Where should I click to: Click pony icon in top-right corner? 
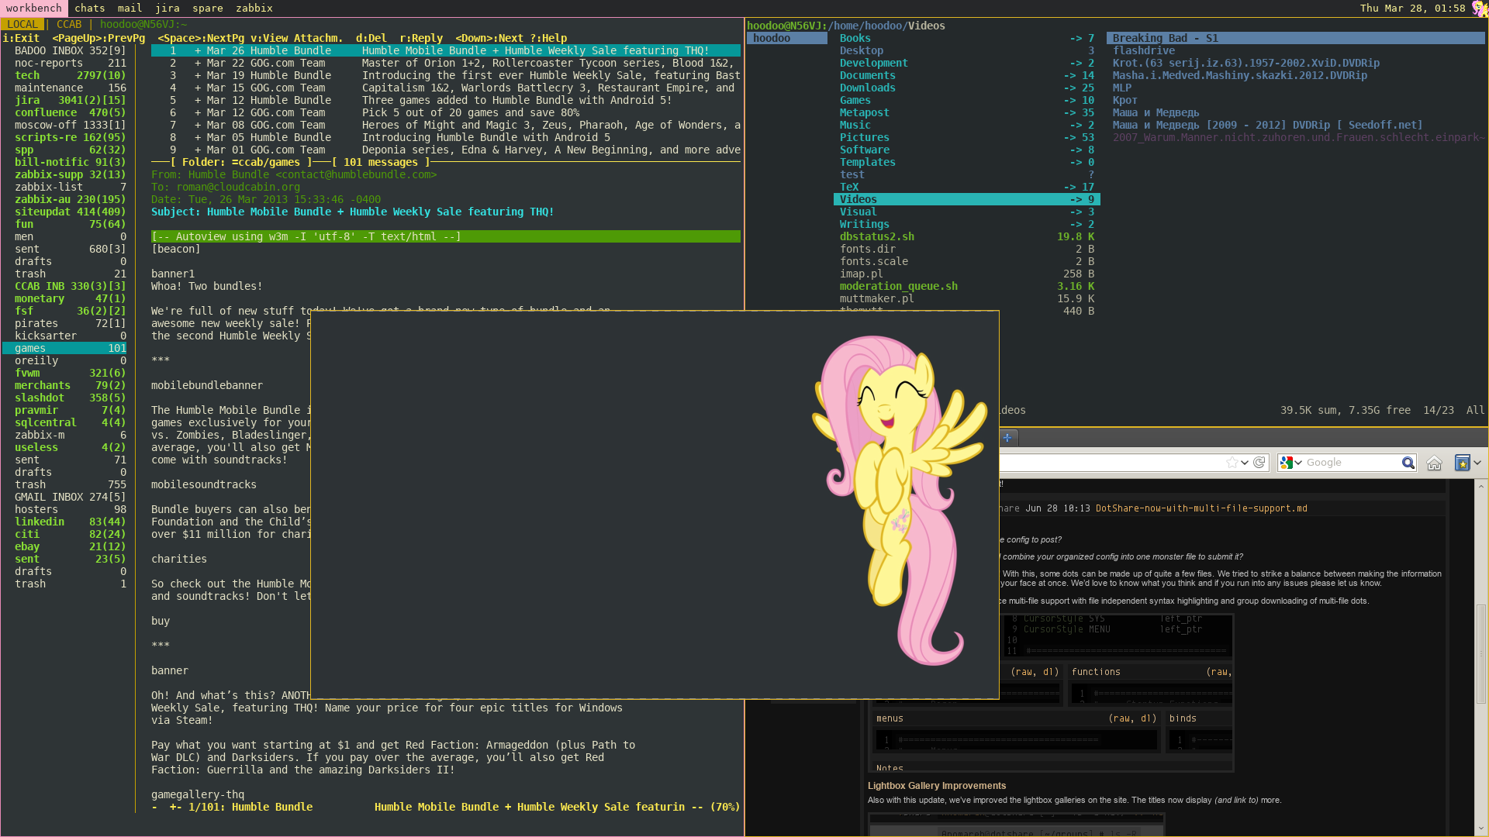1480,9
